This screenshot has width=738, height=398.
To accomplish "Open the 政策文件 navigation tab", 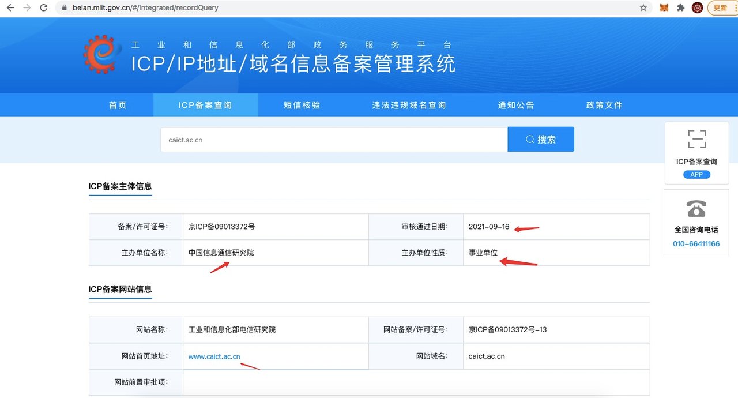I will point(605,105).
